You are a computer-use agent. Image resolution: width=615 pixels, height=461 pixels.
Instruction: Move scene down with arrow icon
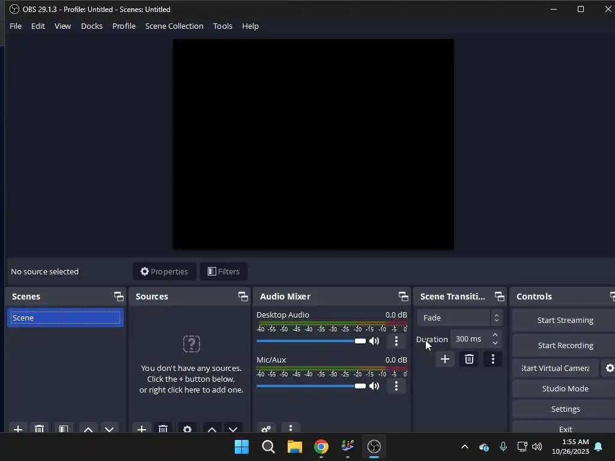point(109,429)
